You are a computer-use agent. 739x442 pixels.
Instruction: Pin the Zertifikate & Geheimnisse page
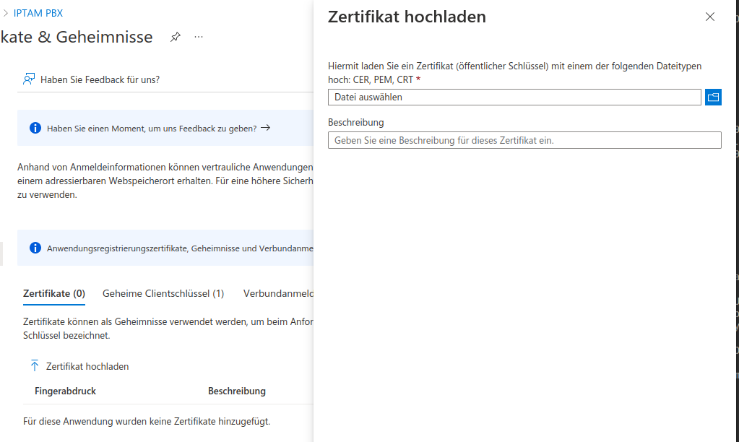175,37
